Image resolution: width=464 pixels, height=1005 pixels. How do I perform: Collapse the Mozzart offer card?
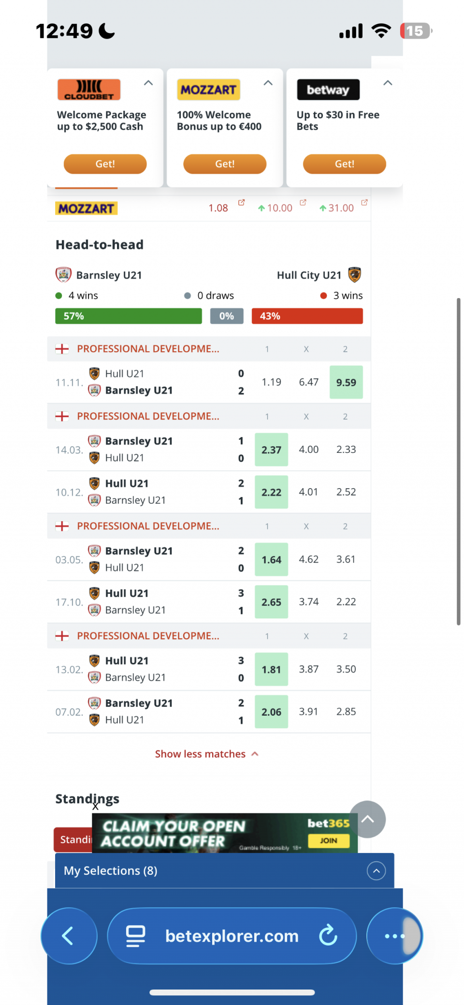(268, 83)
